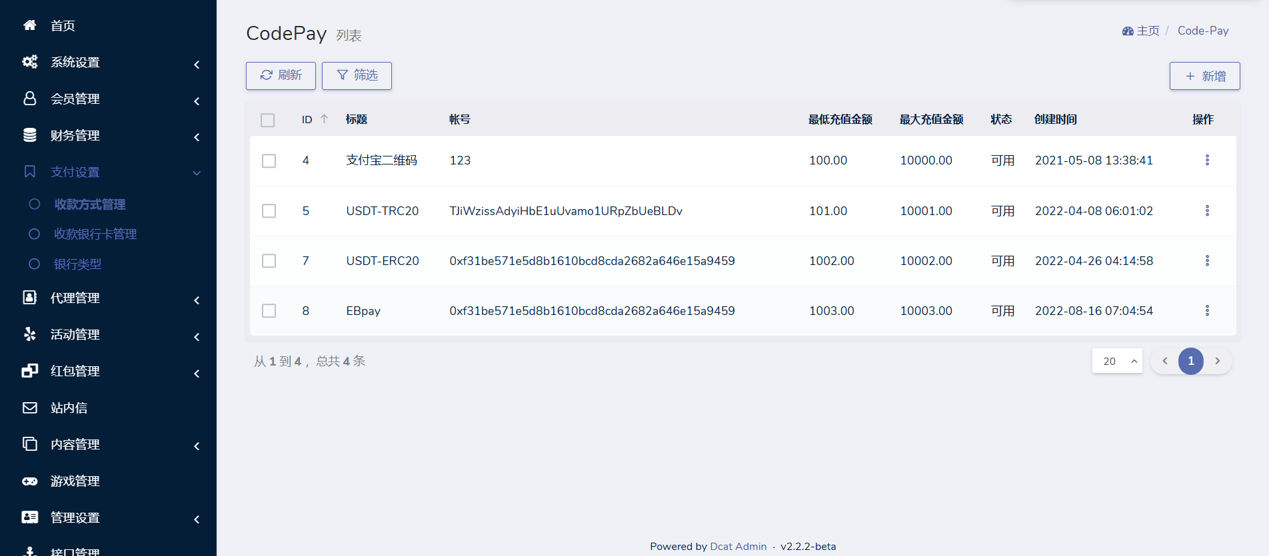
Task: Click the TRC20 address TJiWzissAdyiHbE1uUvamo1URpZbUeBLDv
Action: [566, 211]
